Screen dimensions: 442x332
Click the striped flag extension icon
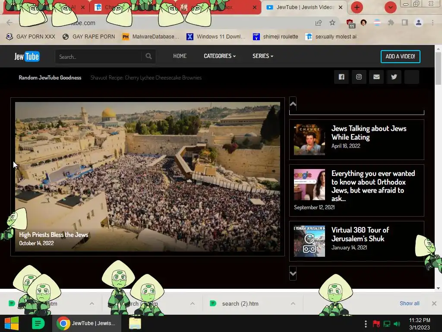377,22
